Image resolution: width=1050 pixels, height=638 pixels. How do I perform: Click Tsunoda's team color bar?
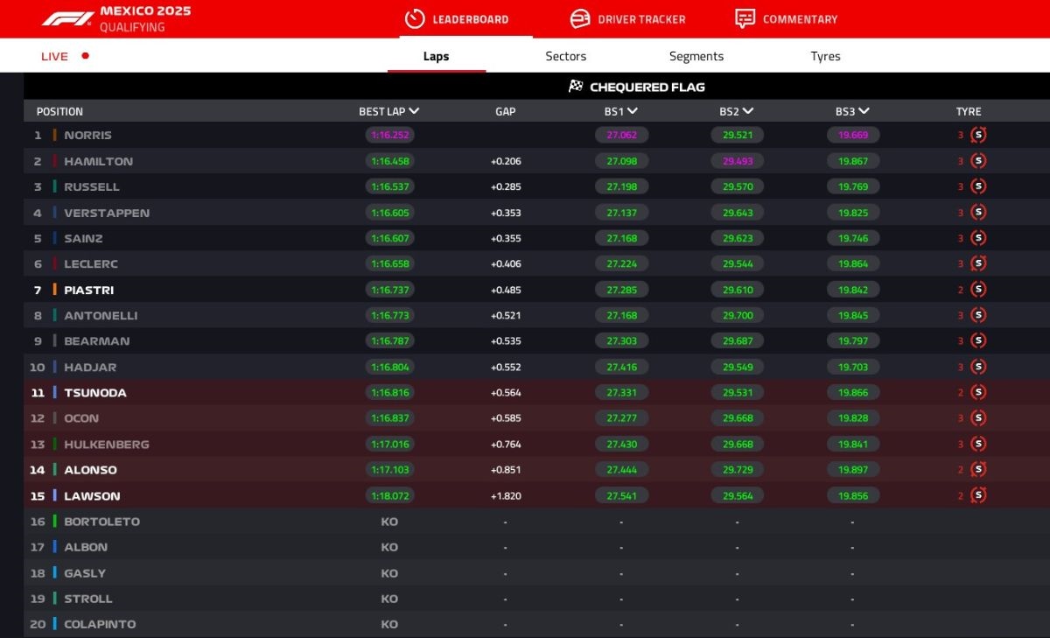[54, 393]
